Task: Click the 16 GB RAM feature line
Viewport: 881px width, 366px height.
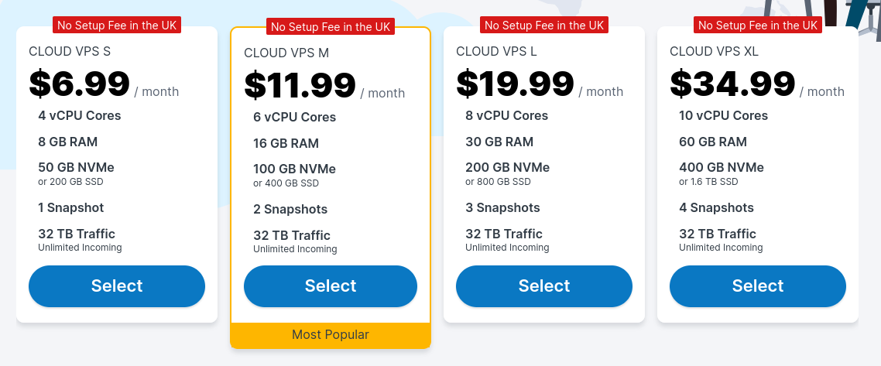Action: point(286,143)
